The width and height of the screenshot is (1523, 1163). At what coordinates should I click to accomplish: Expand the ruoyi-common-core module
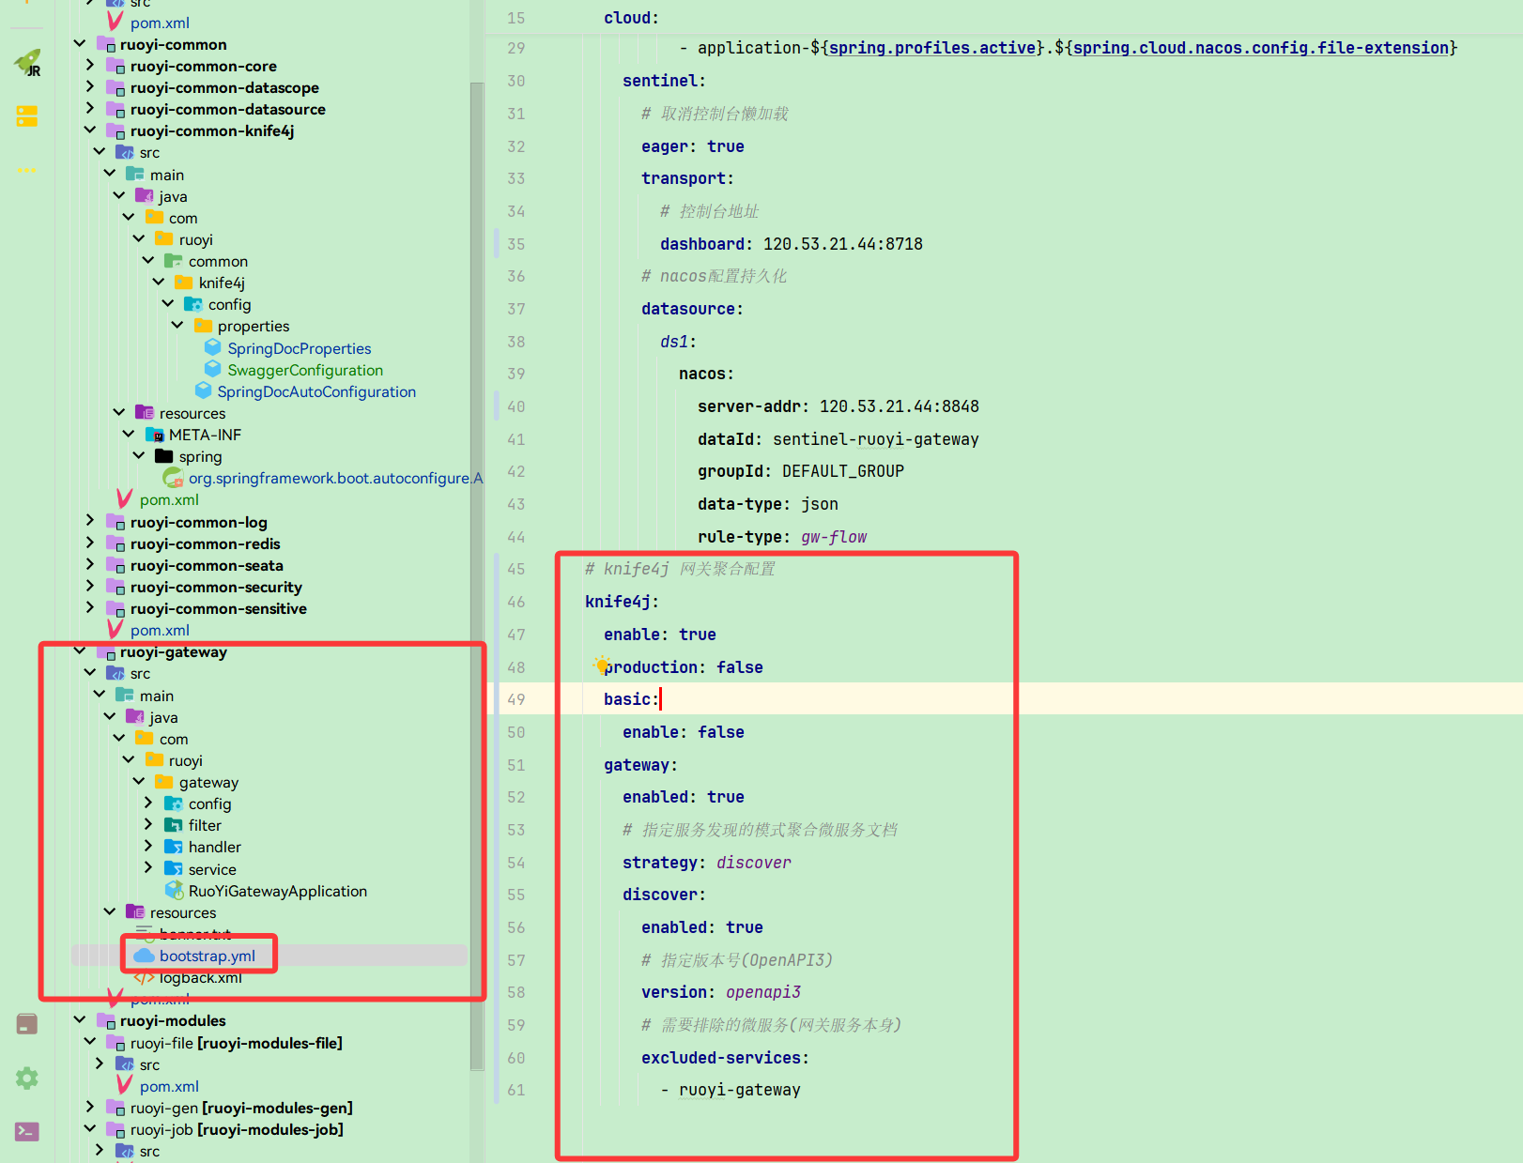click(x=89, y=66)
